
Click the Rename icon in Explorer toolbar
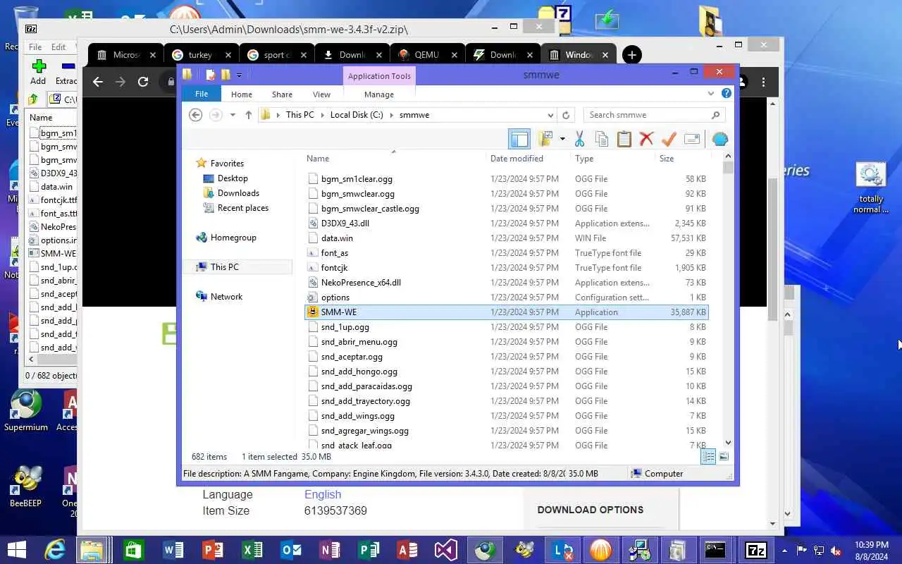(692, 139)
